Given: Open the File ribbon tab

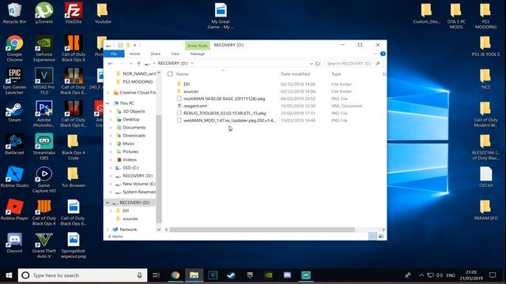Looking at the screenshot, I should (x=114, y=54).
